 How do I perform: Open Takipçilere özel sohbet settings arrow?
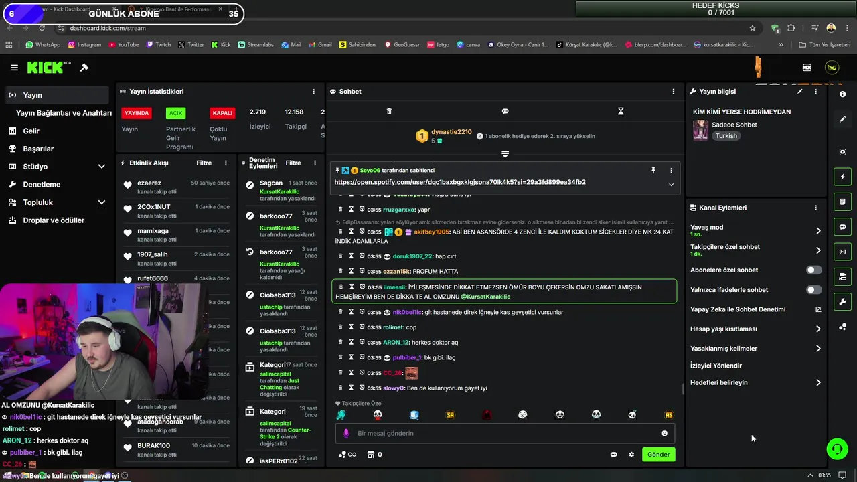[x=818, y=250]
